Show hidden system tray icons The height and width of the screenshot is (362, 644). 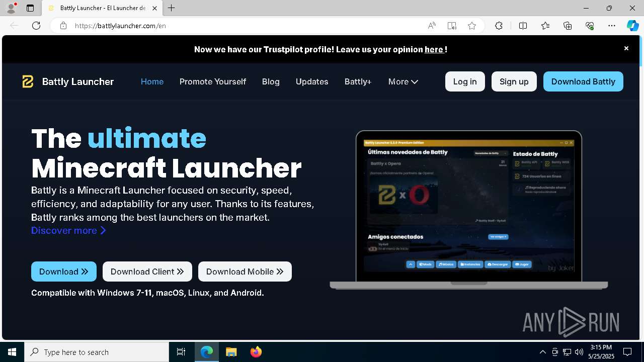point(542,352)
